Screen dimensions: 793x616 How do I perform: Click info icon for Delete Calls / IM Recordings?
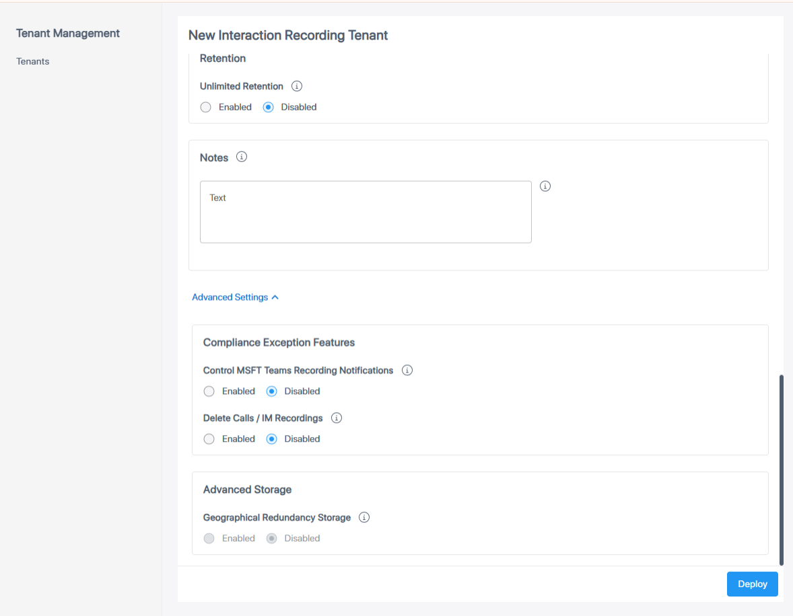tap(337, 418)
